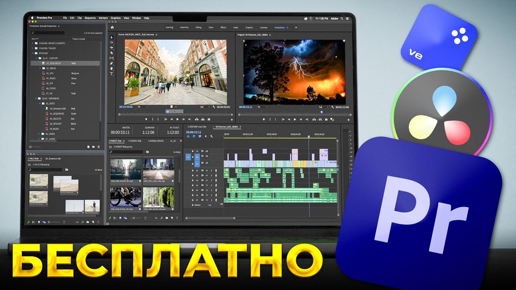Screen dimensions: 516x290
Task: Select the Hand tool
Action: tap(112, 69)
